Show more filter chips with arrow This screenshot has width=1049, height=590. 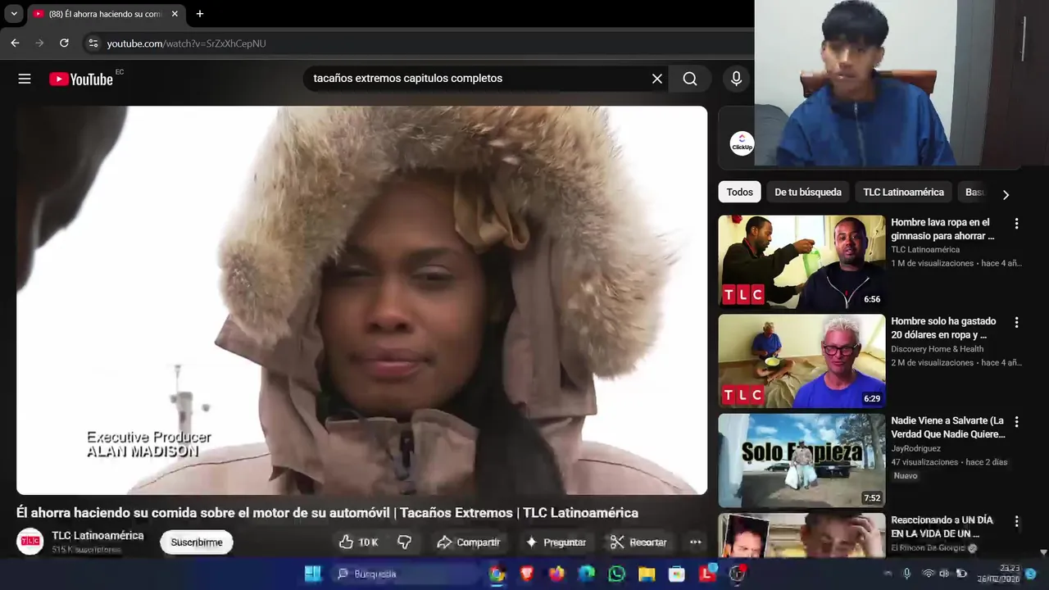1006,194
